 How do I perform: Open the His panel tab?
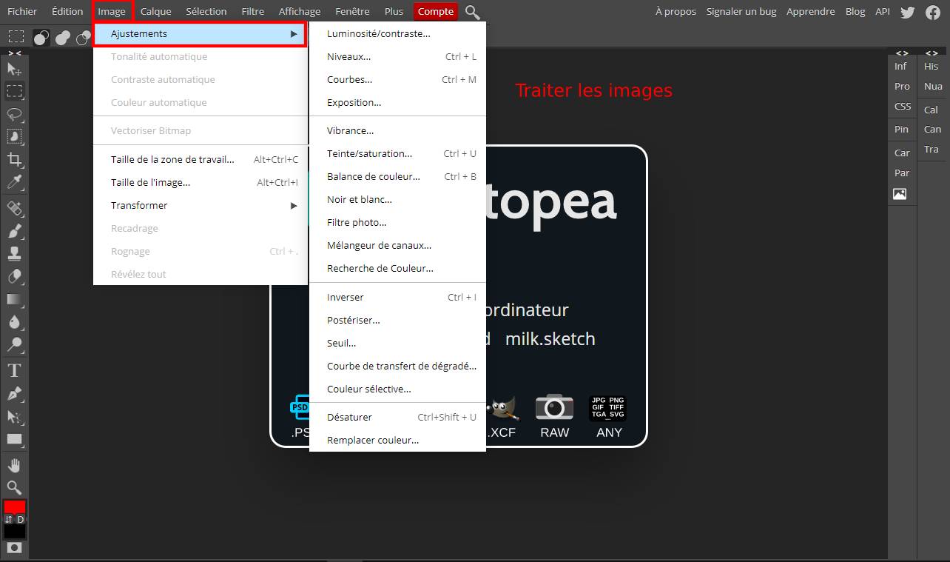[932, 67]
